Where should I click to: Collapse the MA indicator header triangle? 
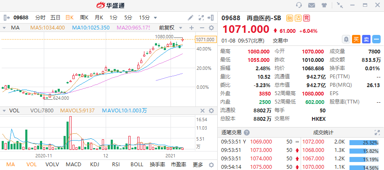coord(4,28)
